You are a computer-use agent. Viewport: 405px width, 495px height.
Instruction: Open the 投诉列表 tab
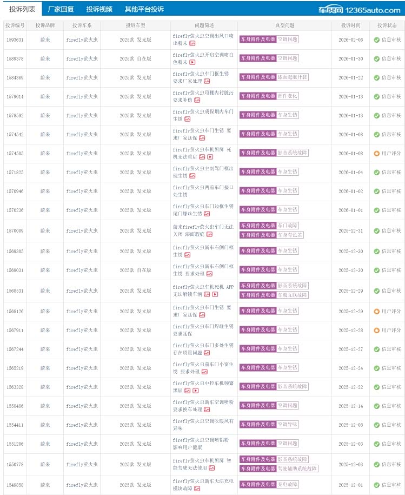(22, 9)
